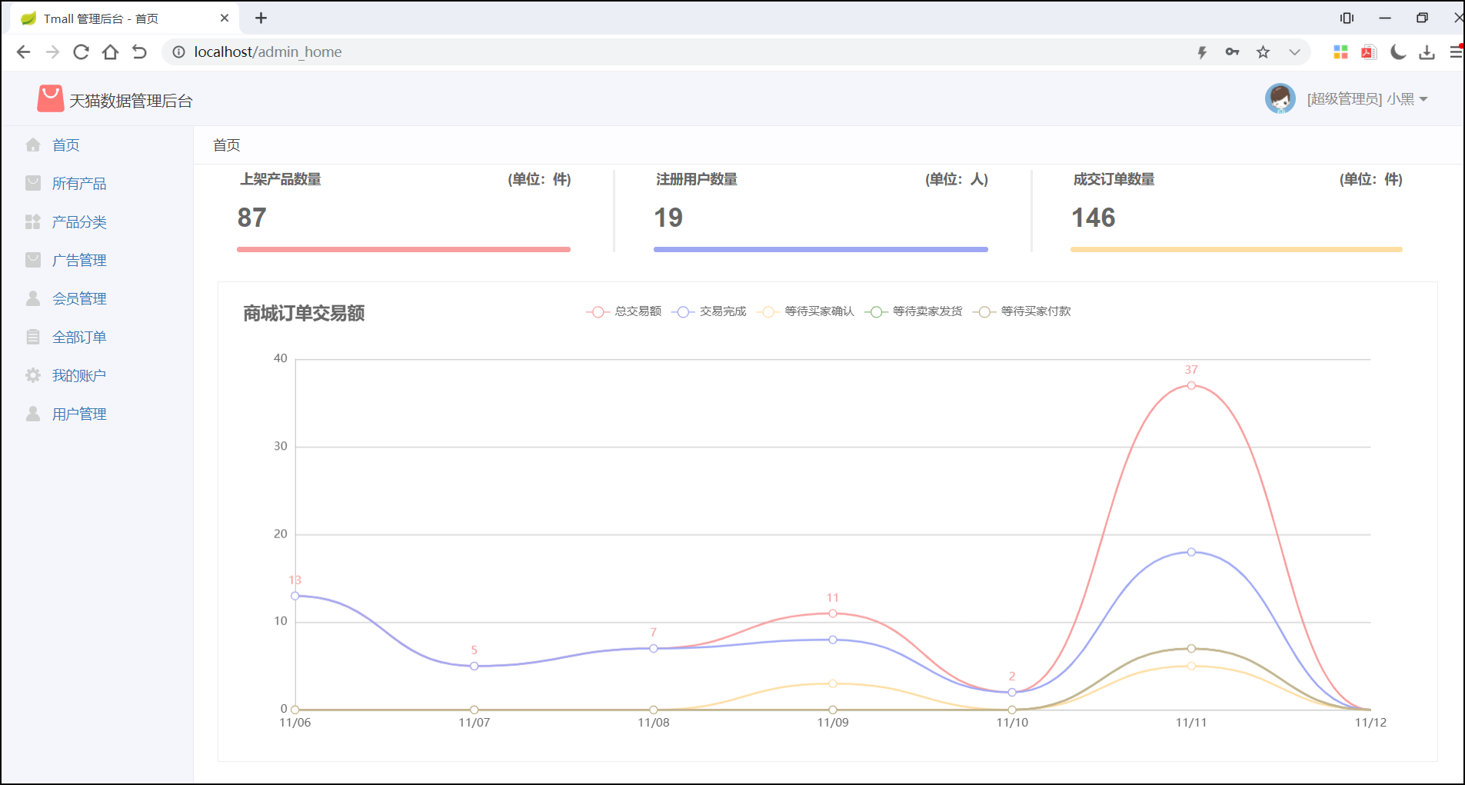Click the grid icon next to 产品分类
This screenshot has height=785, width=1465.
pyautogui.click(x=33, y=221)
